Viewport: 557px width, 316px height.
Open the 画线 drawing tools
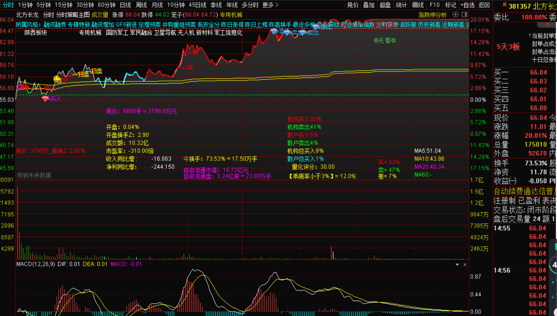point(418,5)
